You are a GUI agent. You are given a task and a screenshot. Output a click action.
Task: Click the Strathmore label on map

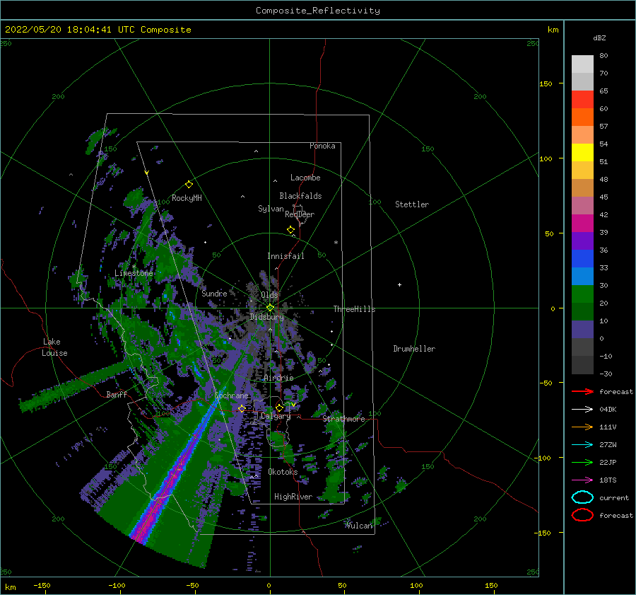pos(343,419)
